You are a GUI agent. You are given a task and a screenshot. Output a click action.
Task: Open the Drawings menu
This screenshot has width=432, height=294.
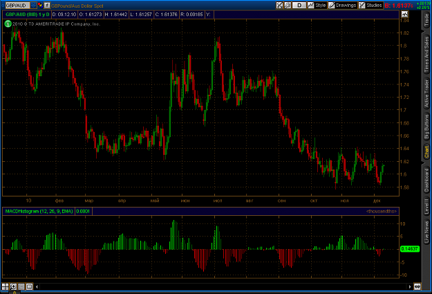coord(342,6)
